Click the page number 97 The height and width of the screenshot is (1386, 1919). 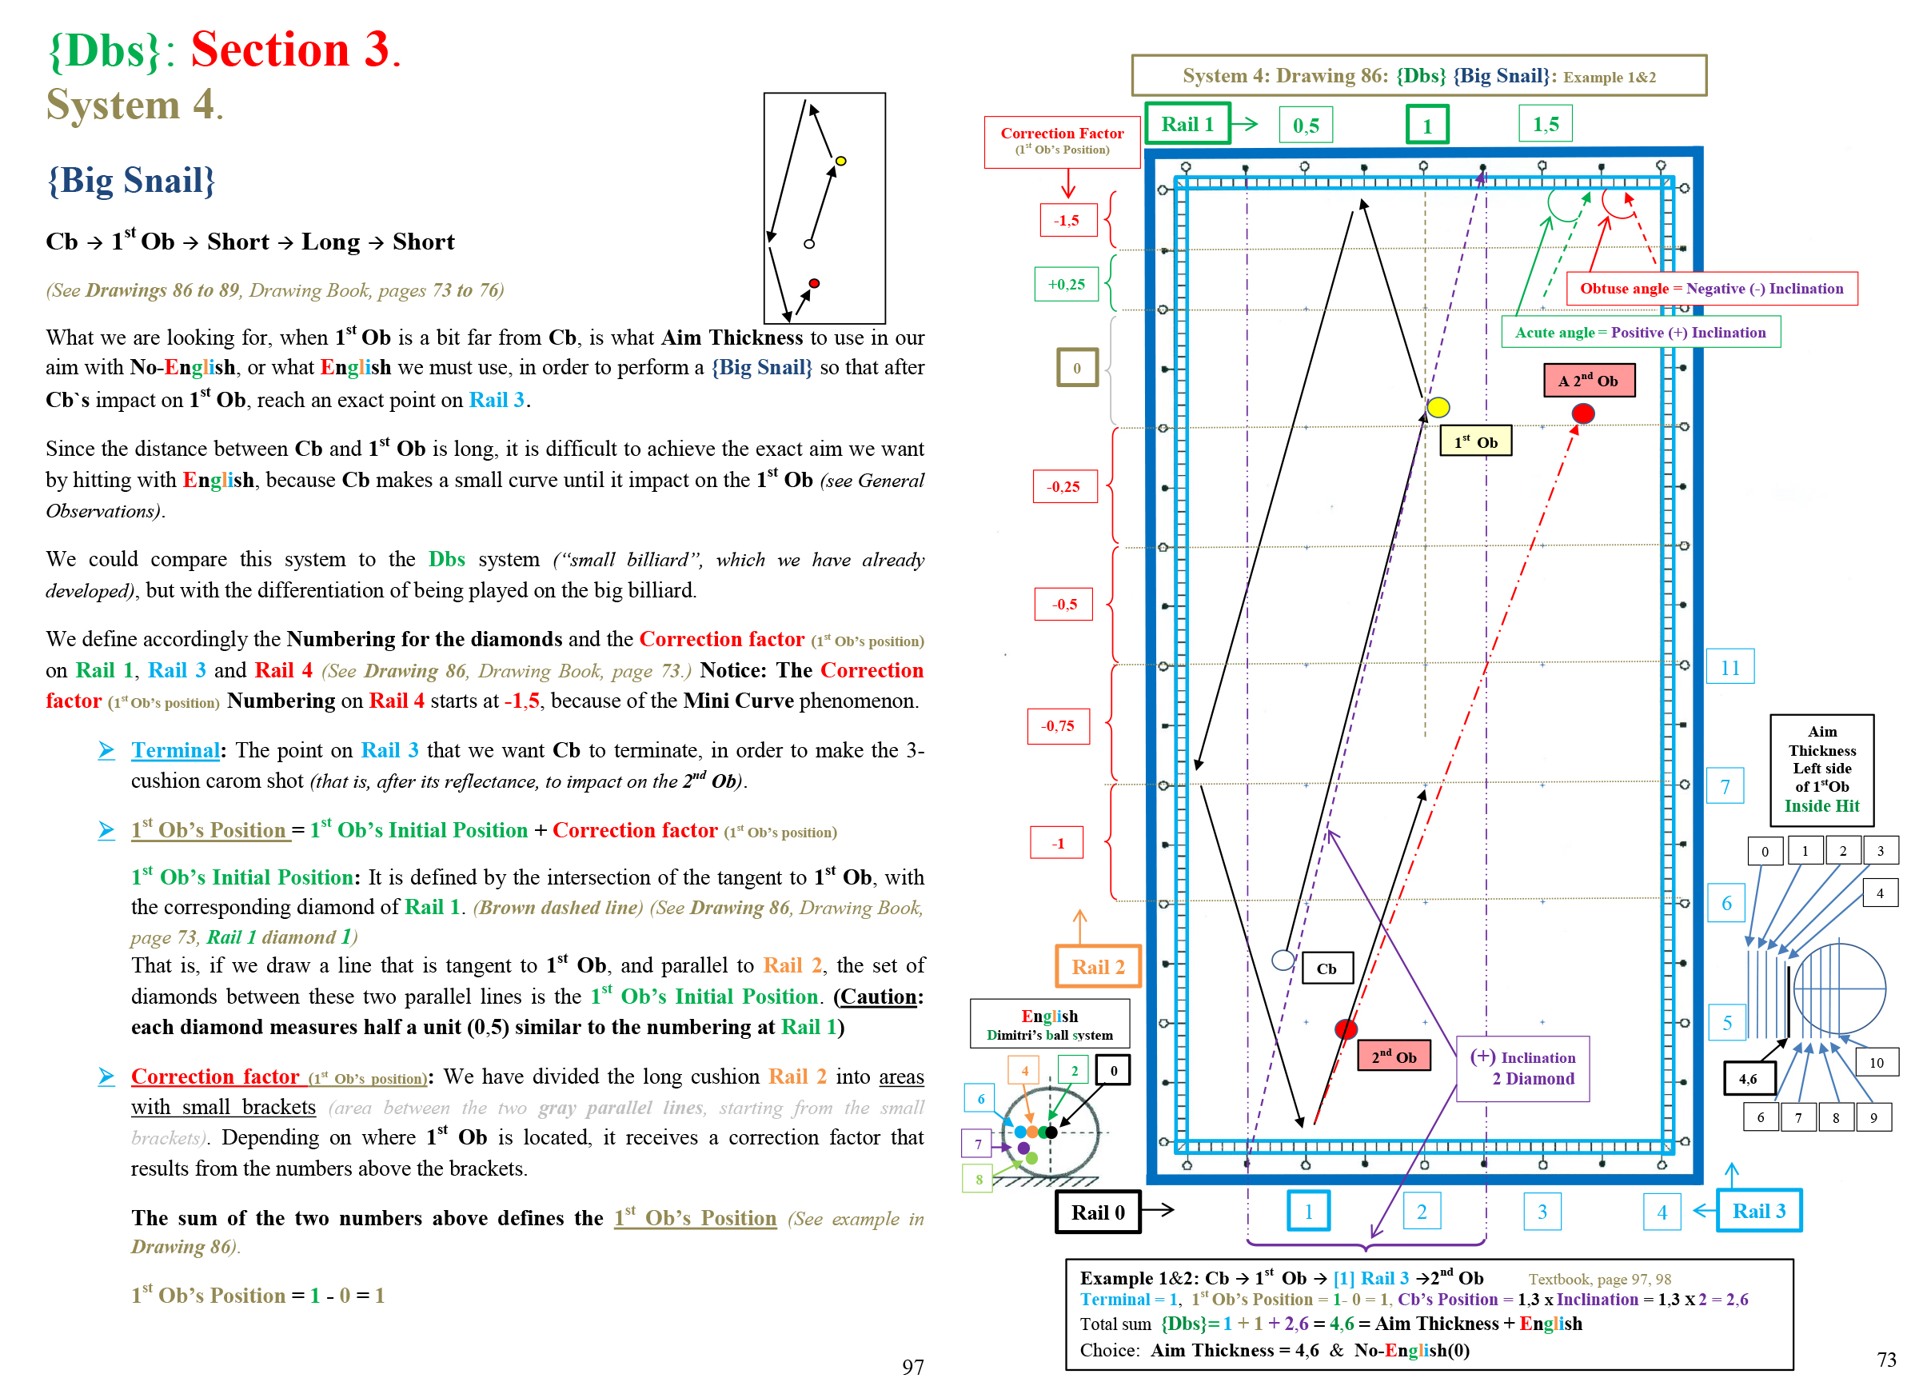[x=913, y=1367]
